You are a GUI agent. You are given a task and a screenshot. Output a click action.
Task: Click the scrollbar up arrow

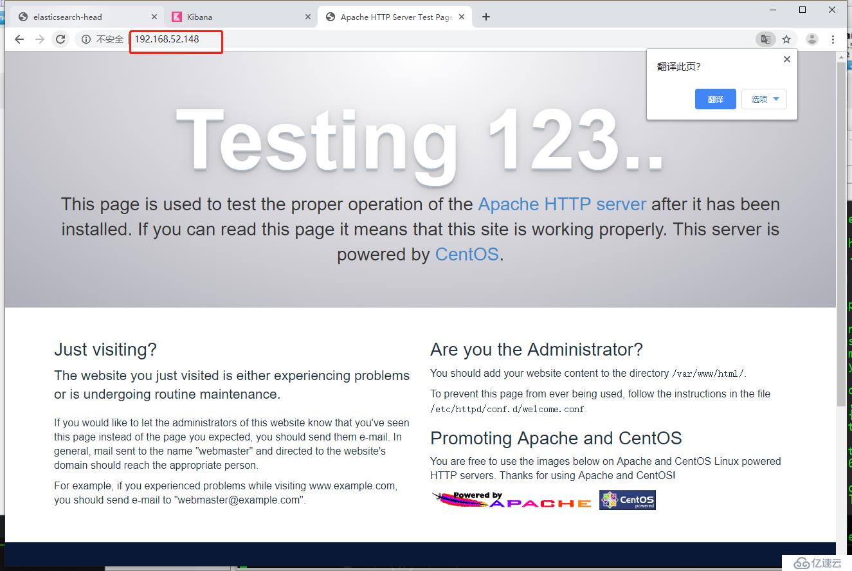[x=842, y=57]
